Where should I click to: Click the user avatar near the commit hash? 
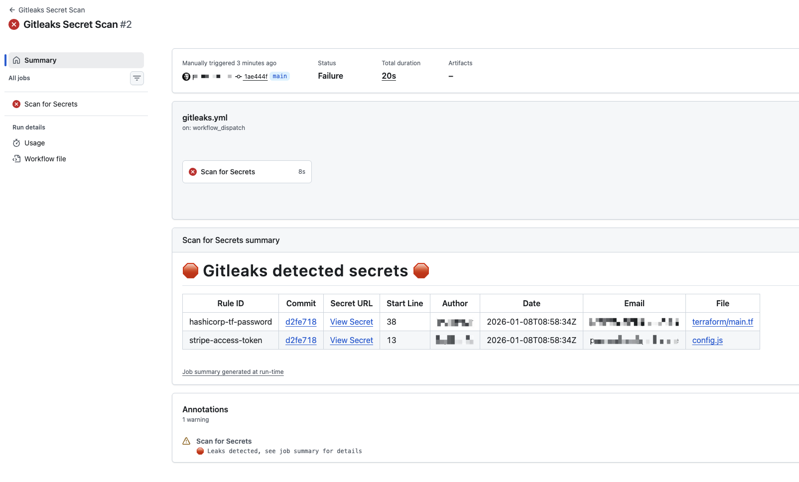[x=186, y=77]
